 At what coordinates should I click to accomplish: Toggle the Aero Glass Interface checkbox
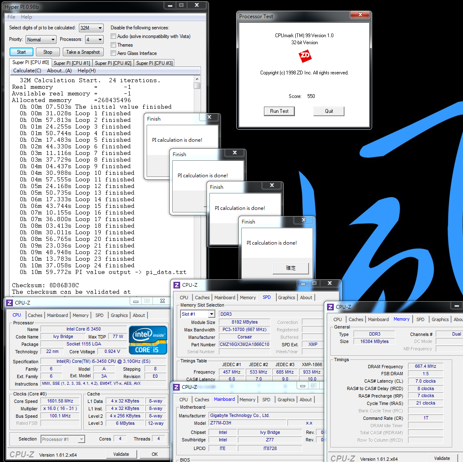(113, 53)
